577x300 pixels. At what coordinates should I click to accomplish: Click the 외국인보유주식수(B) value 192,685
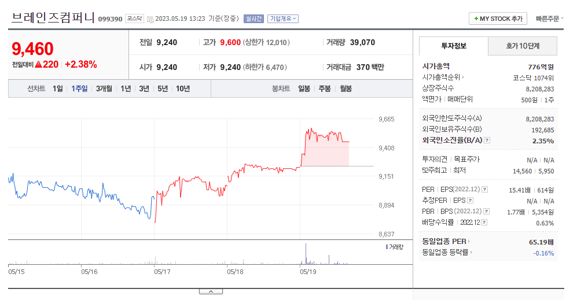pyautogui.click(x=543, y=130)
